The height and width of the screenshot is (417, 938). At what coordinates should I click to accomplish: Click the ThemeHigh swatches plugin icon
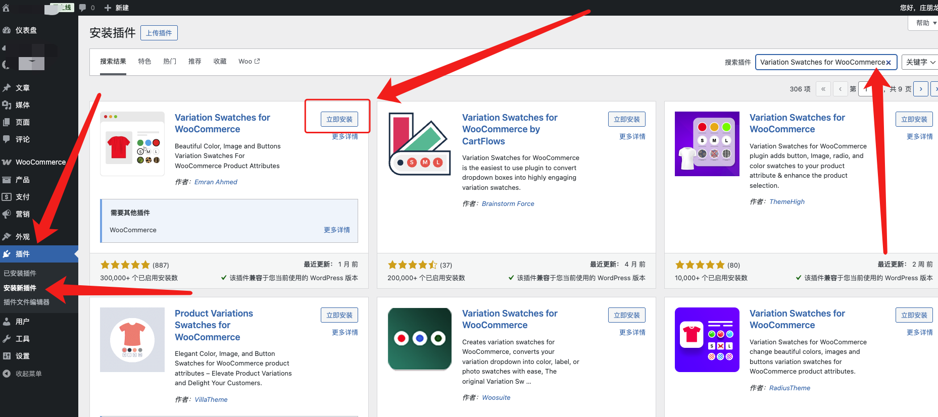707,144
